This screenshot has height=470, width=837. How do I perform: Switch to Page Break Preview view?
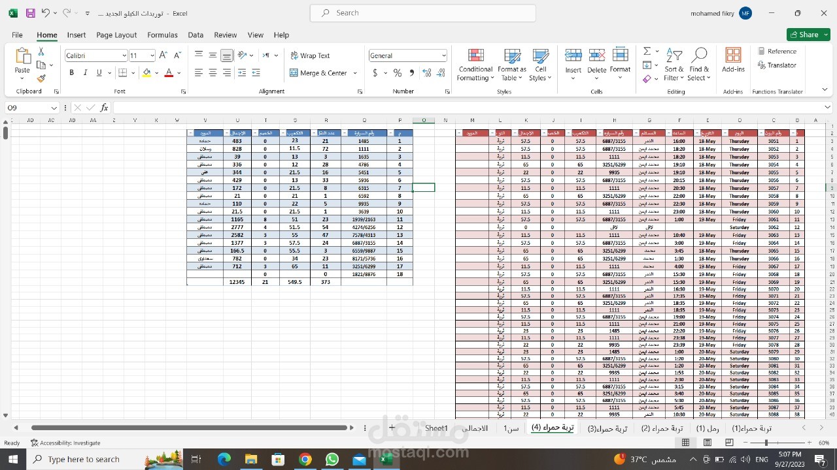[x=728, y=443]
